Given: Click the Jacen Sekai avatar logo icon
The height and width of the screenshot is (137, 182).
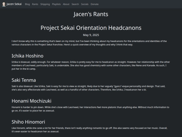Looking at the screenshot, I should 4,4.
